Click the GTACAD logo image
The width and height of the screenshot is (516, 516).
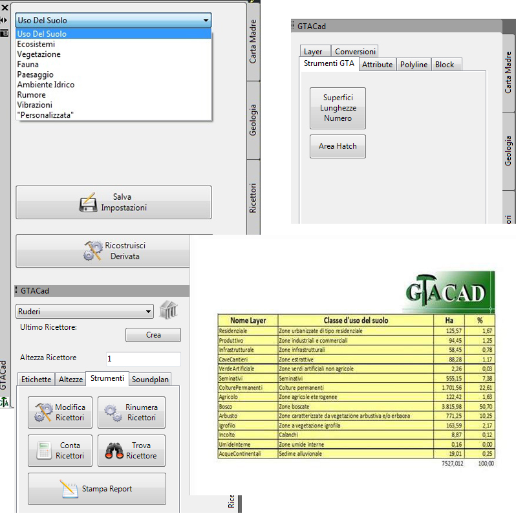[x=449, y=292]
